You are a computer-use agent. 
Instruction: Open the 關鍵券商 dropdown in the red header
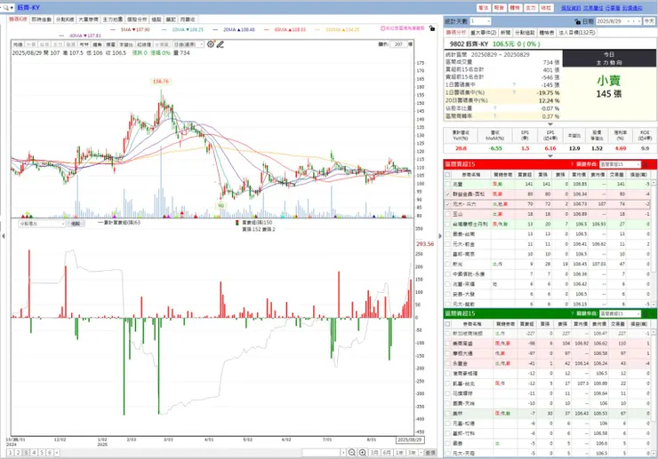point(621,164)
